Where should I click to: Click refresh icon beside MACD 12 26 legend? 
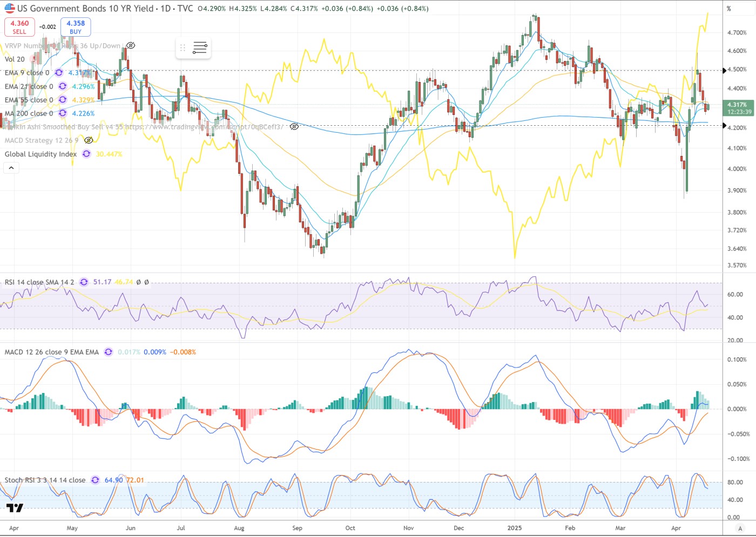[x=109, y=352]
